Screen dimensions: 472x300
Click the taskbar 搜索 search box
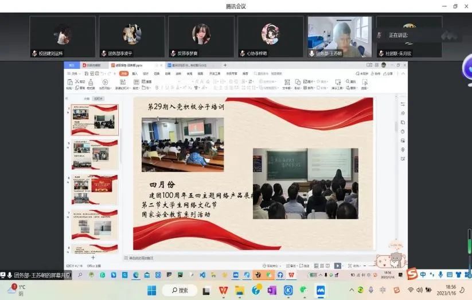pyautogui.click(x=179, y=290)
